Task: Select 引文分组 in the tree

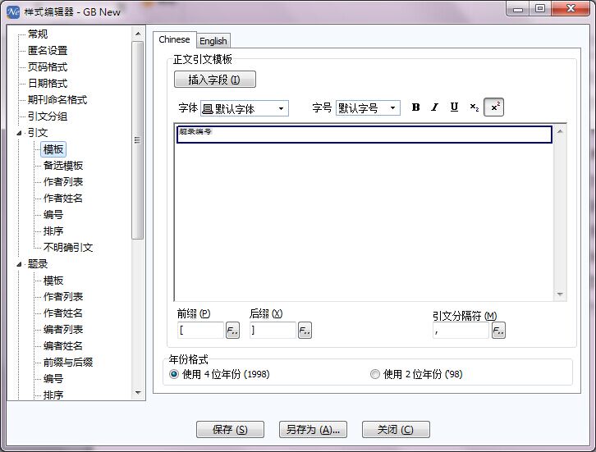Action: 48,116
